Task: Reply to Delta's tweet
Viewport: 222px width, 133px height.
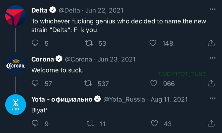Action: [36, 43]
